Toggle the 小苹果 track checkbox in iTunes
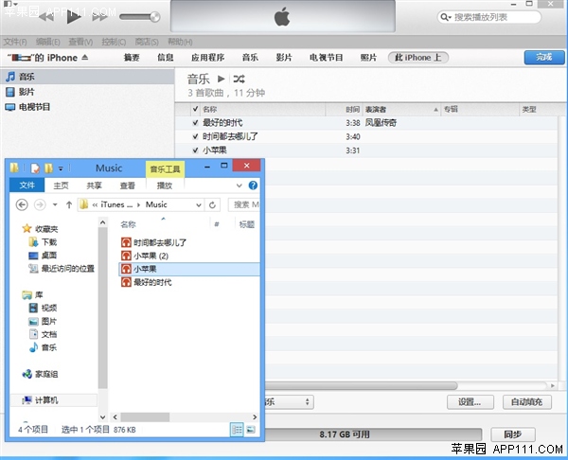The height and width of the screenshot is (460, 568). 195,150
